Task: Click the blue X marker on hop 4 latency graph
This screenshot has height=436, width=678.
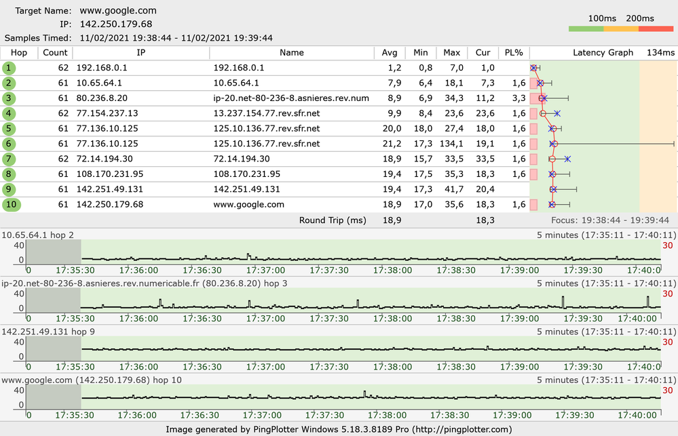Action: 557,113
